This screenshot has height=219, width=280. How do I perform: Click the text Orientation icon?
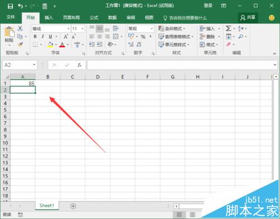(x=110, y=44)
